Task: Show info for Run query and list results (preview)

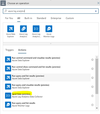Action: [x=92, y=78]
